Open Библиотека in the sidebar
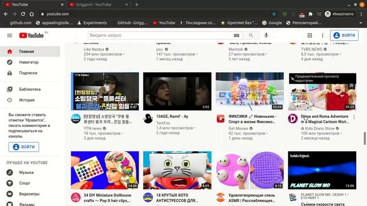 coord(30,89)
